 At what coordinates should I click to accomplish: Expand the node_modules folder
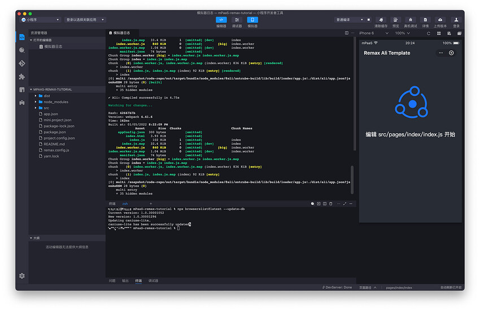[36, 102]
